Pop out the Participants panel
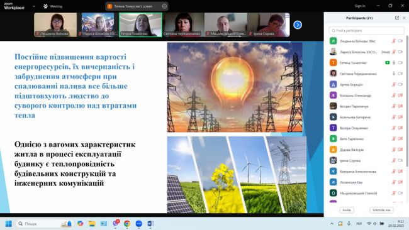 (397, 18)
